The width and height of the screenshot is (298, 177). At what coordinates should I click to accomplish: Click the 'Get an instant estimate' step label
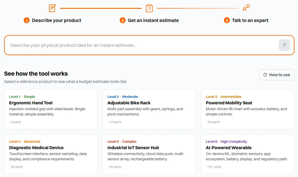tap(153, 20)
